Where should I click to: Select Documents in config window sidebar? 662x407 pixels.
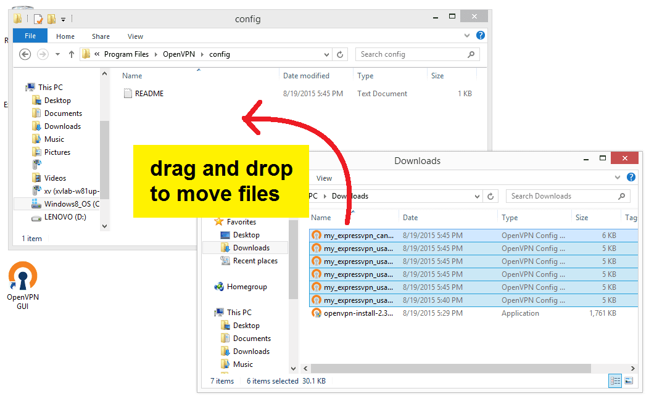57,113
